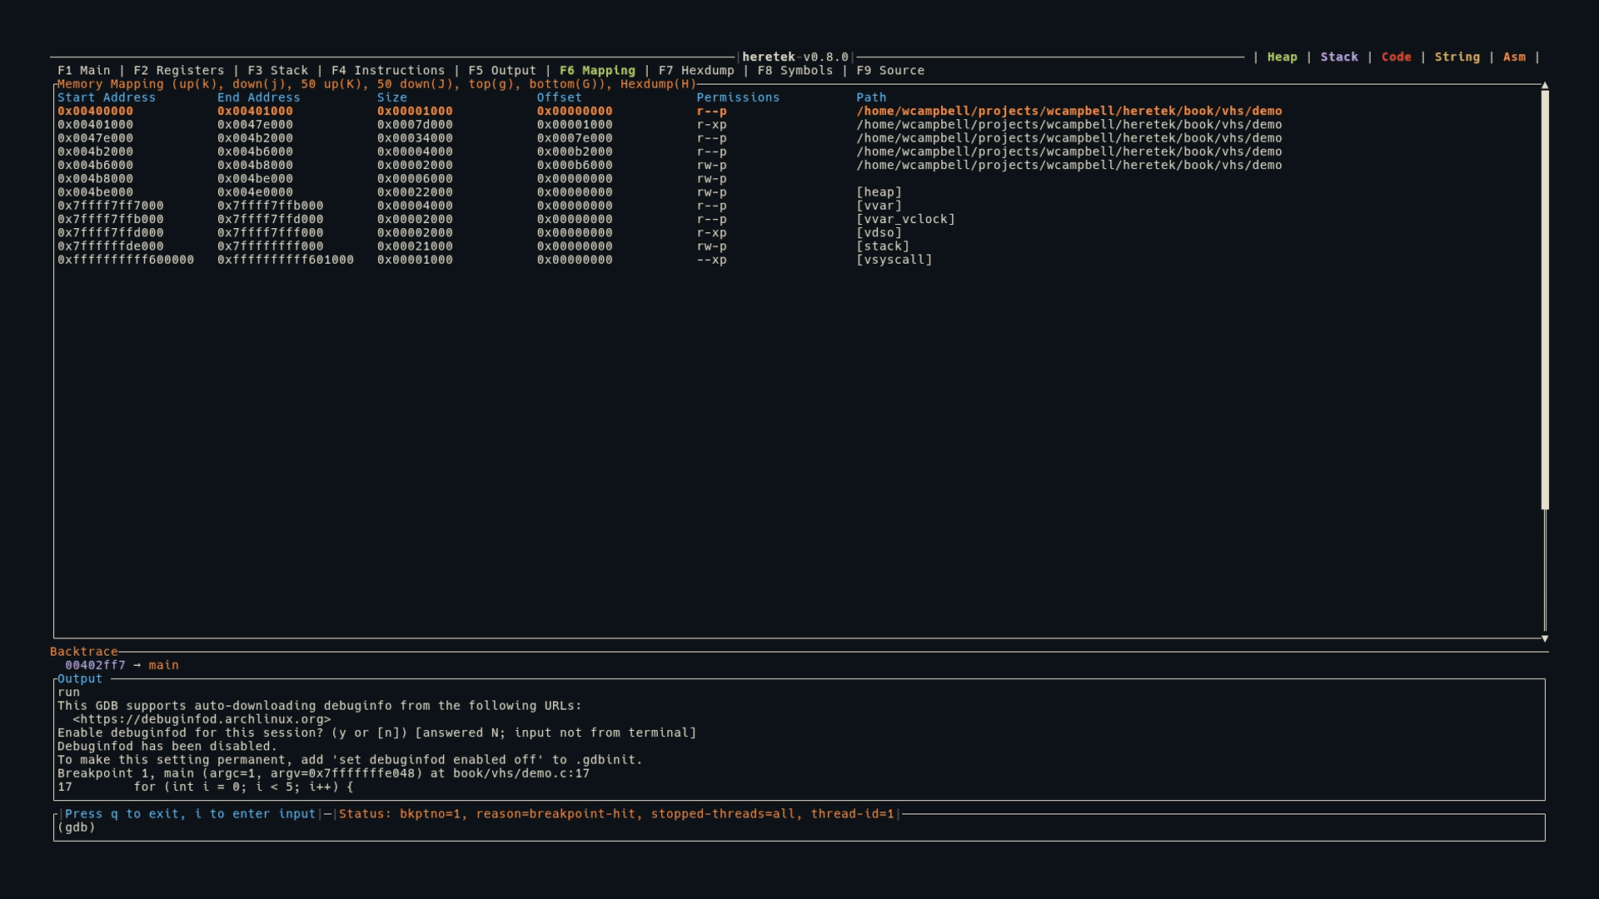
Task: Click end address 0xffffffffff601000
Action: coord(286,260)
